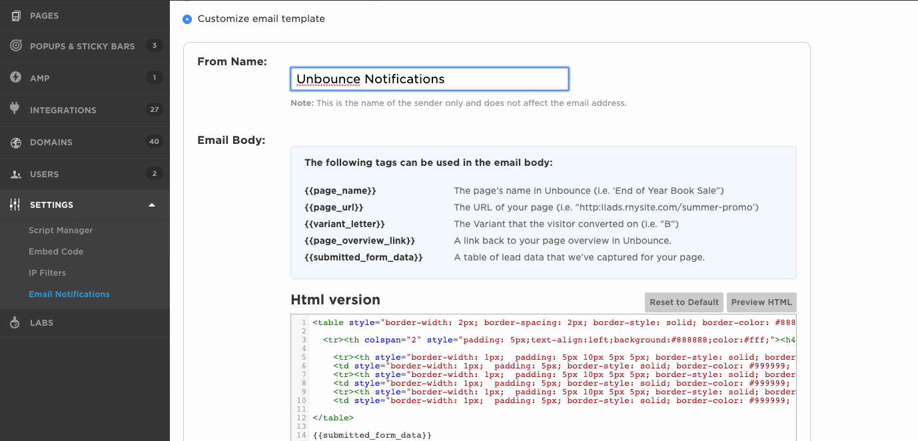Open Pages in the sidebar

tap(85, 15)
